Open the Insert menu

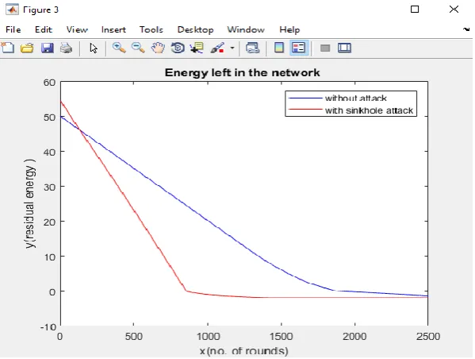113,29
